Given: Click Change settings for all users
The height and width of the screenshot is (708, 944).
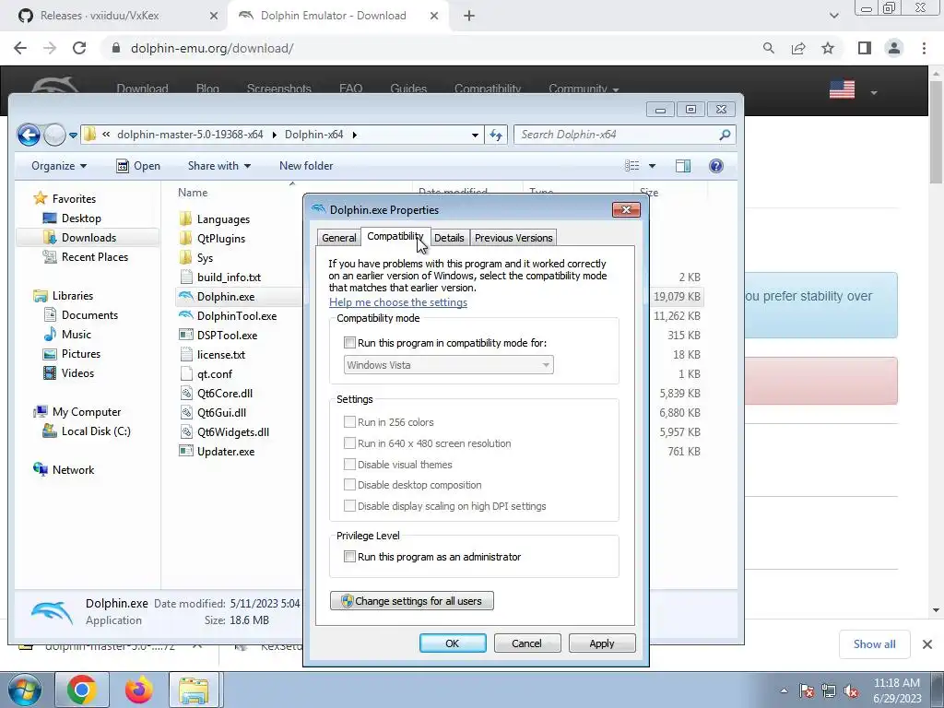Looking at the screenshot, I should pyautogui.click(x=412, y=601).
